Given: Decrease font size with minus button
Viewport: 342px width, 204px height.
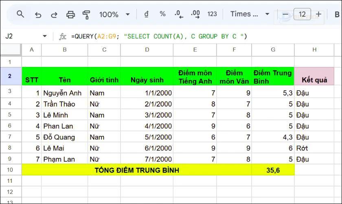Looking at the screenshot, I should (285, 14).
